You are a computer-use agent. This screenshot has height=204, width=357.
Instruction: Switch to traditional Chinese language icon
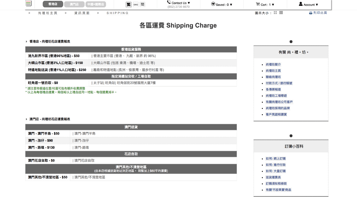coord(129,4)
